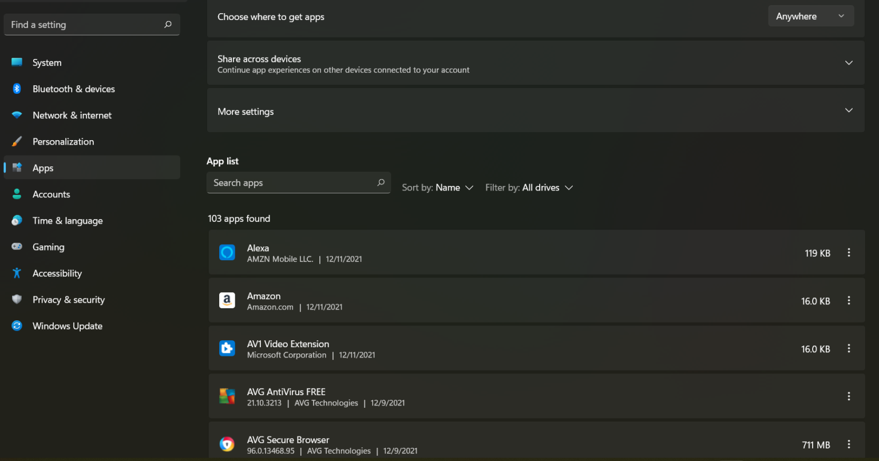Open Privacy & security settings
879x461 pixels.
pyautogui.click(x=92, y=299)
